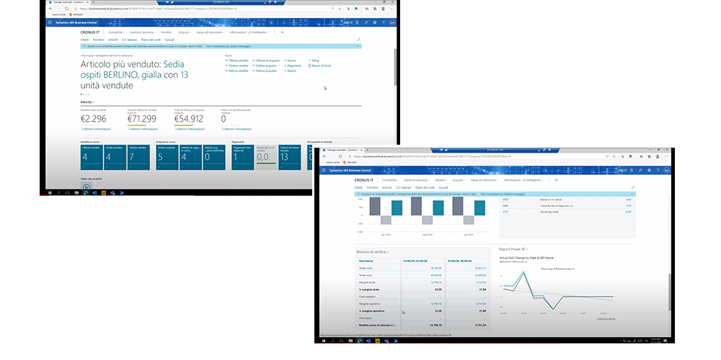This screenshot has height=360, width=721.
Task: Expand Contabilità menu in top window
Action: point(118,32)
